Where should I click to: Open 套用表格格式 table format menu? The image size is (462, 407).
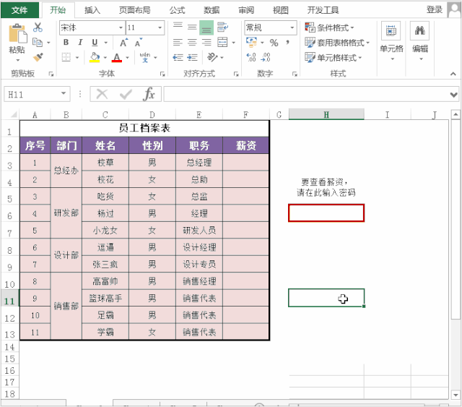(337, 43)
